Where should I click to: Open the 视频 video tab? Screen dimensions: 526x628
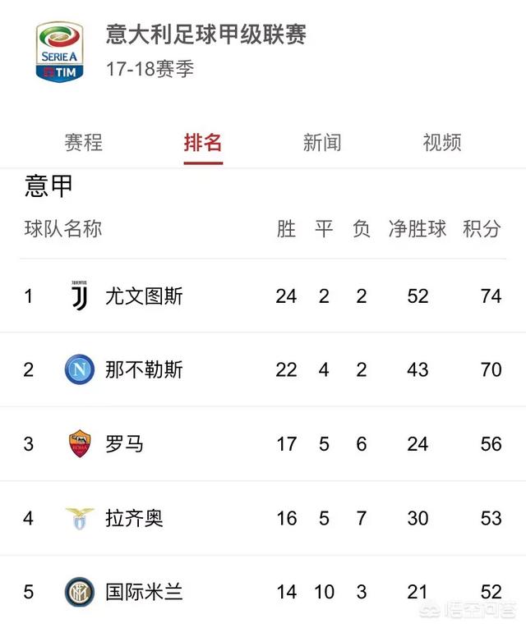442,143
